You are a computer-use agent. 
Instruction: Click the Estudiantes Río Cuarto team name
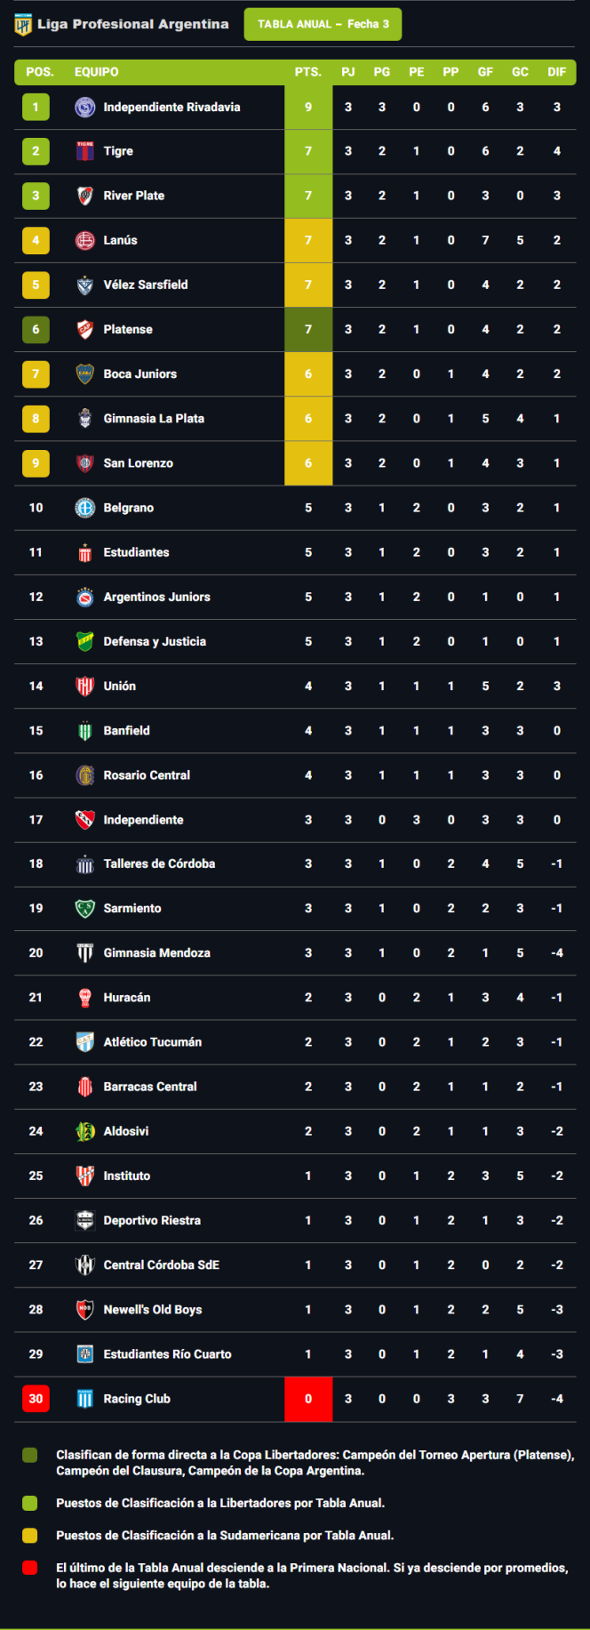[x=167, y=1354]
